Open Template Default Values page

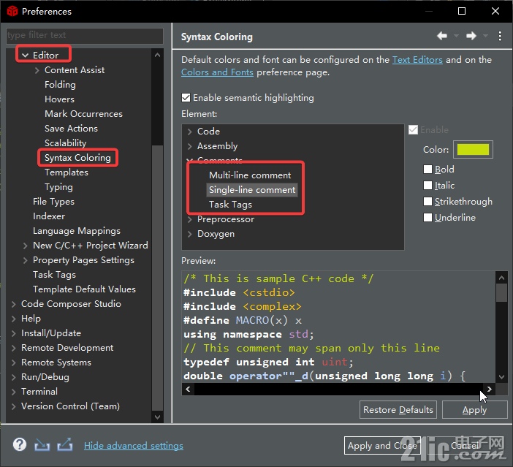[x=84, y=289]
